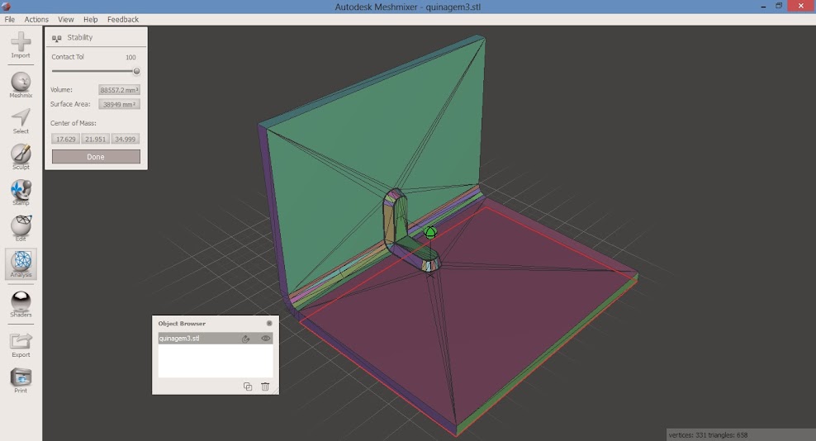The width and height of the screenshot is (816, 441).
Task: Close the Meshmixer window
Action: (x=801, y=6)
